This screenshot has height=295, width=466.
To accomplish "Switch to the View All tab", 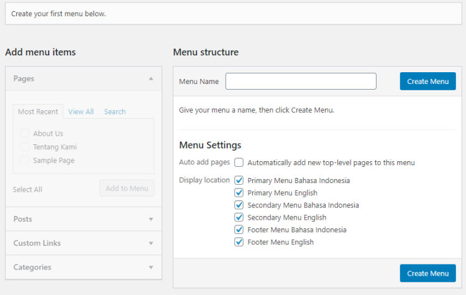I will tap(81, 111).
